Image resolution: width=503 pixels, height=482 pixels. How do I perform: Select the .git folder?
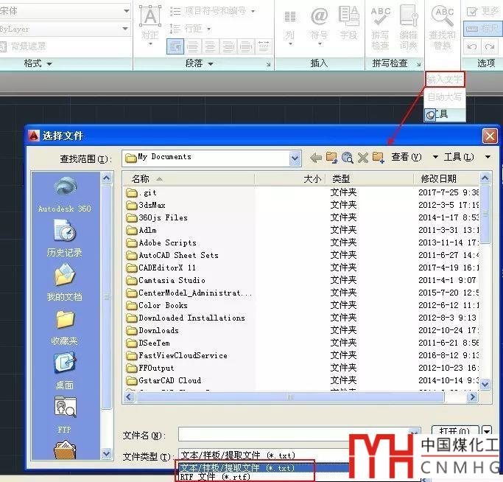click(141, 192)
